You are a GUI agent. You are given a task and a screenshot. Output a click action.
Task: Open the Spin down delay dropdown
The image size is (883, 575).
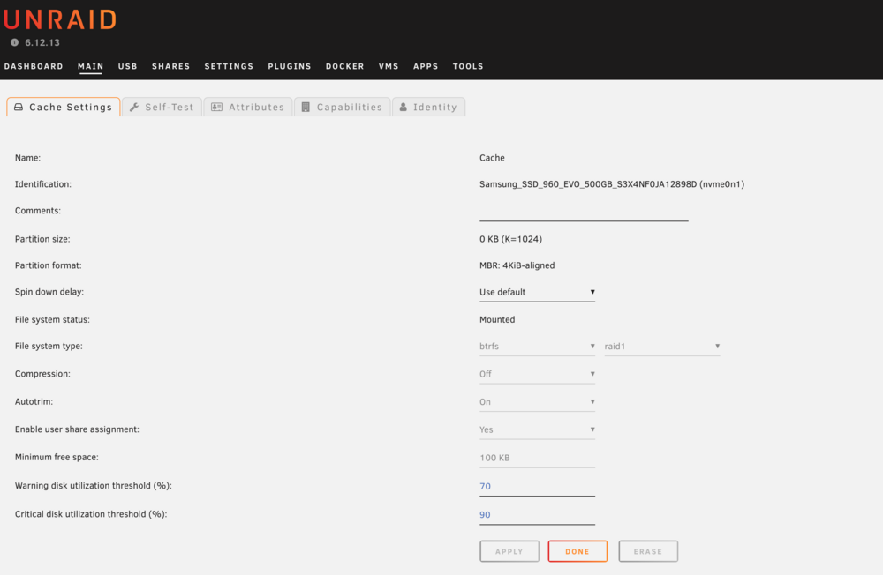pyautogui.click(x=537, y=292)
